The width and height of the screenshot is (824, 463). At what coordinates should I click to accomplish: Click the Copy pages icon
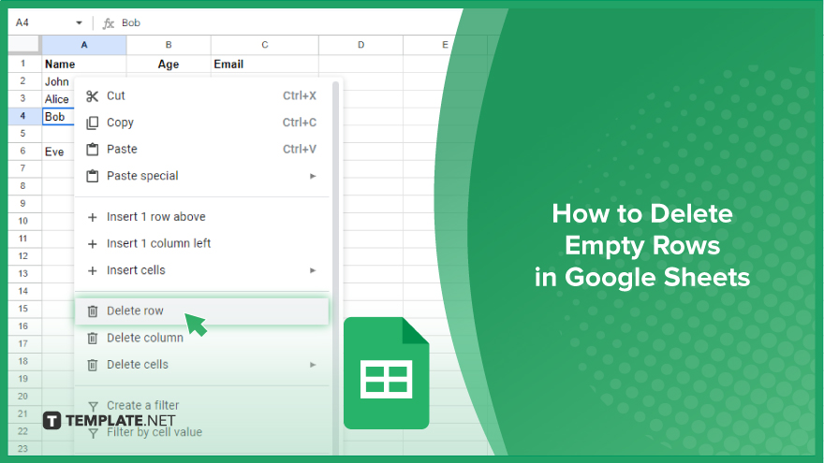(93, 123)
